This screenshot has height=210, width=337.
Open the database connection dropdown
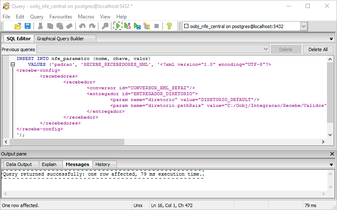pos(303,26)
